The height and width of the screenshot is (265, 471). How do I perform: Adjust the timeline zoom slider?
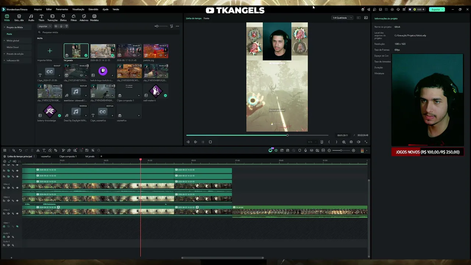[341, 150]
